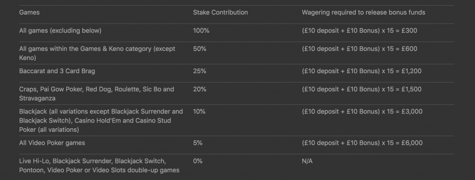
Task: Select the Blackjack all variations row text
Action: (101, 120)
